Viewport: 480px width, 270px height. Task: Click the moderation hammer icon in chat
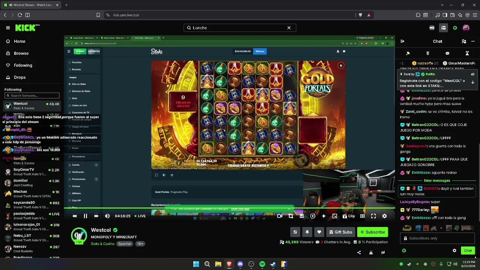[x=408, y=53]
